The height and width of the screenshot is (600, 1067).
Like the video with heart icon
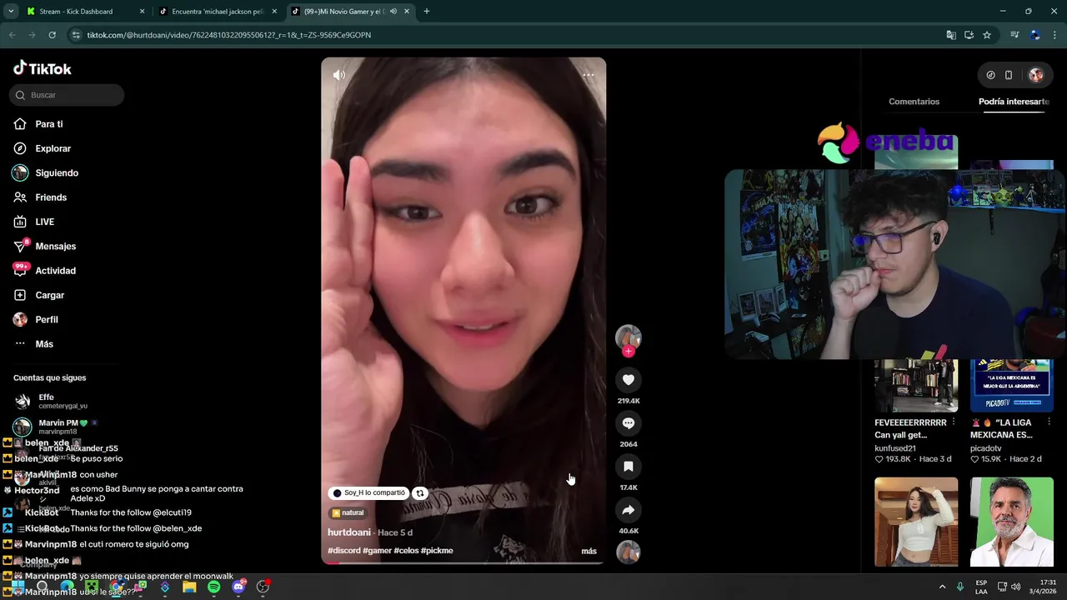(x=629, y=380)
